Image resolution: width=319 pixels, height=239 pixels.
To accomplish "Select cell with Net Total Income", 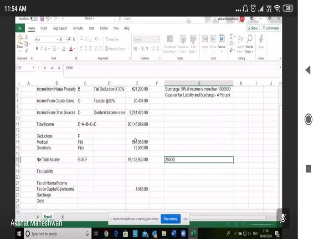I will coord(57,160).
